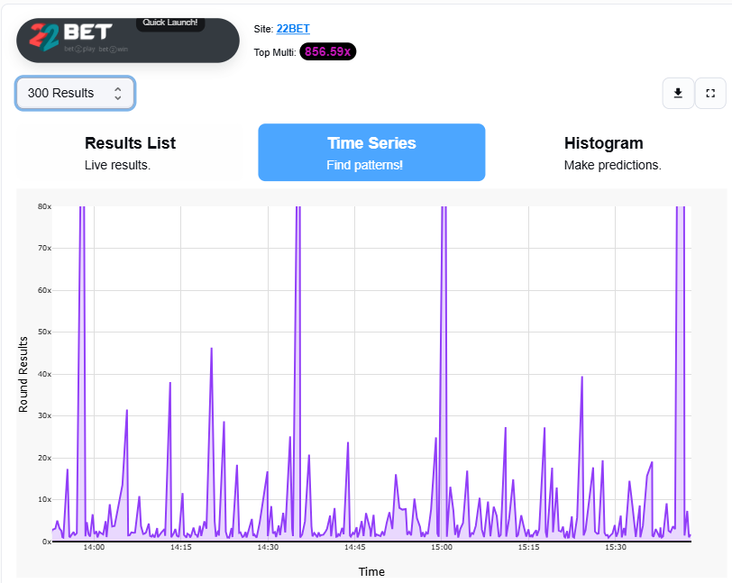
Task: Switch to the Results List tab
Action: [x=130, y=152]
